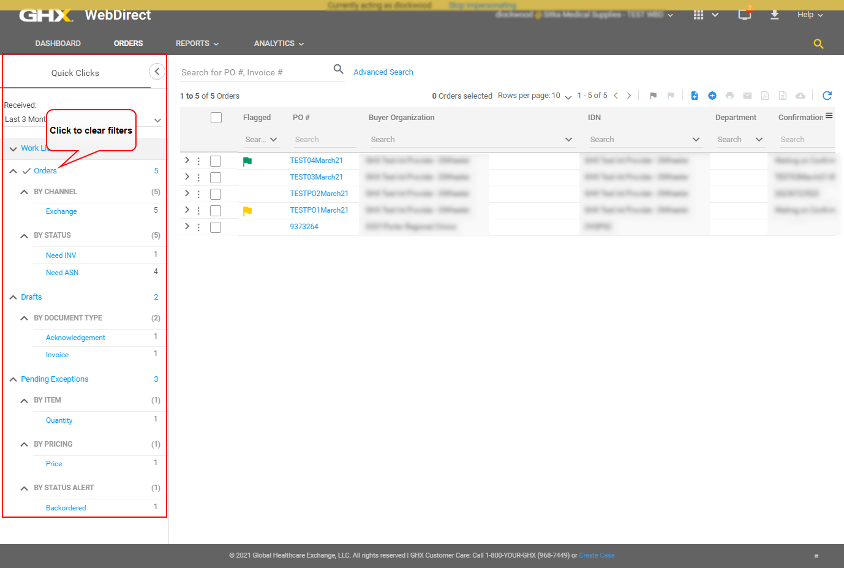Click the column settings hamburger icon
Screen dimensions: 844x568
pos(829,116)
